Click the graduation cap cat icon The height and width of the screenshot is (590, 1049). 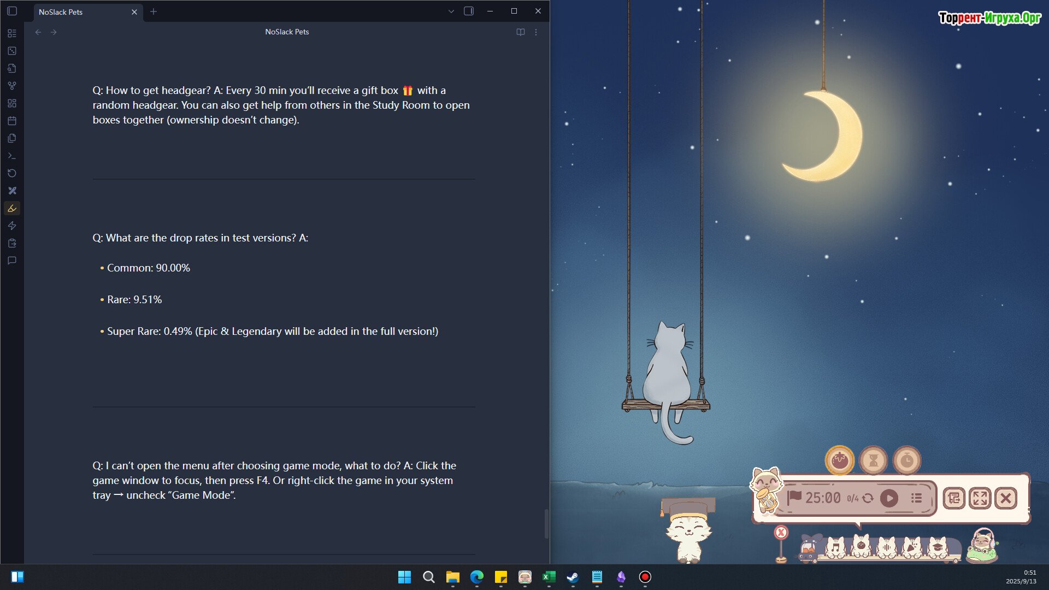point(938,546)
